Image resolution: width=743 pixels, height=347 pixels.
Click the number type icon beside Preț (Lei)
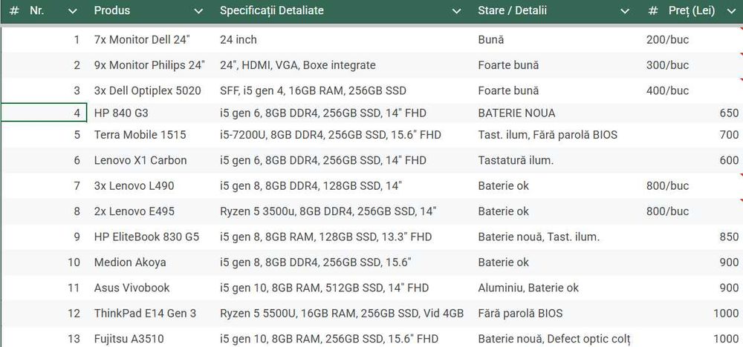click(x=653, y=10)
